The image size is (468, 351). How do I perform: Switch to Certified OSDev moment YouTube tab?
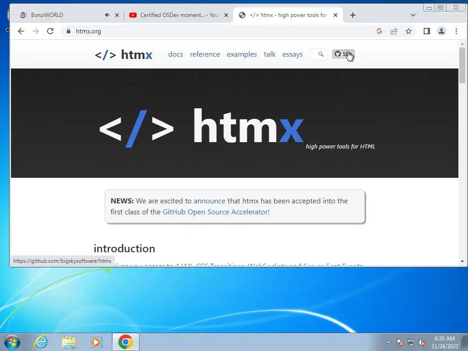click(179, 15)
